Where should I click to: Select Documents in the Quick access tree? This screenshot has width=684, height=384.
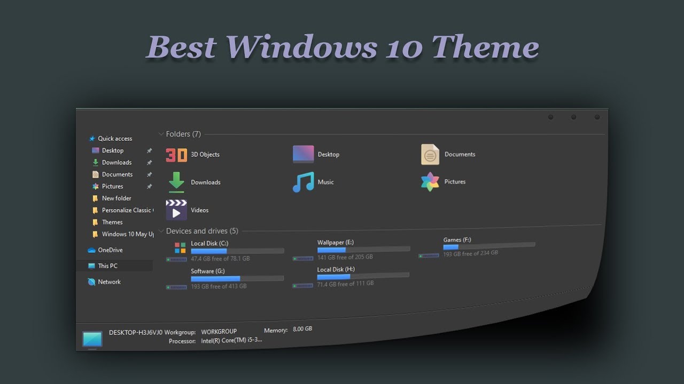point(117,174)
